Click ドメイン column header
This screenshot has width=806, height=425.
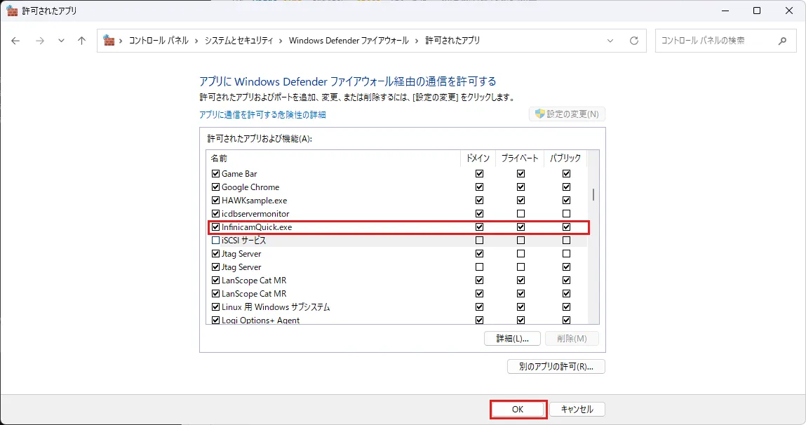pyautogui.click(x=478, y=158)
